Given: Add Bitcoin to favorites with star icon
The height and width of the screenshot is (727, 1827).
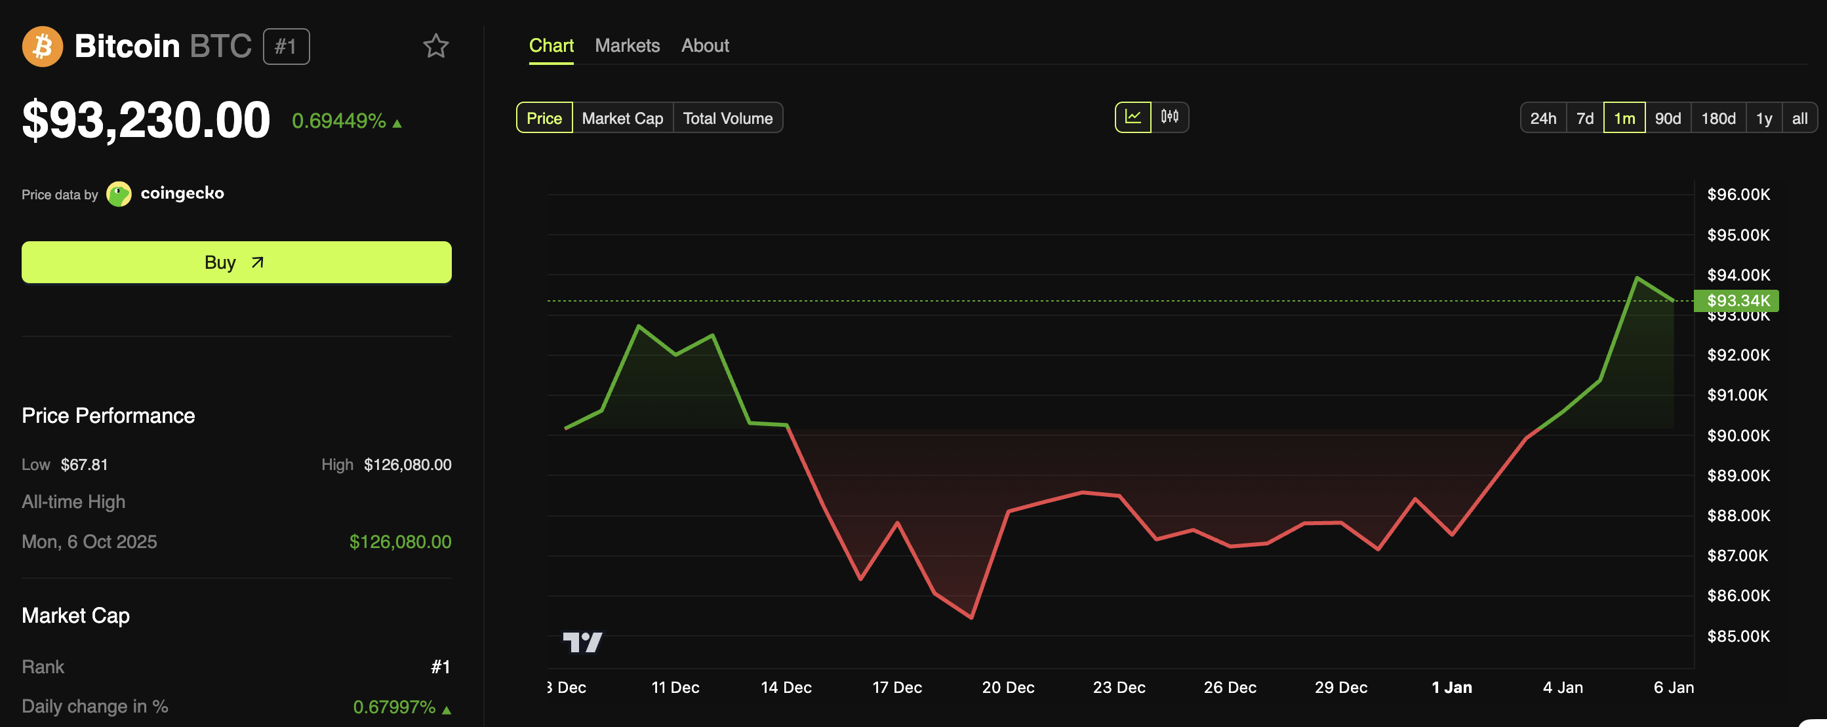Looking at the screenshot, I should (x=435, y=46).
